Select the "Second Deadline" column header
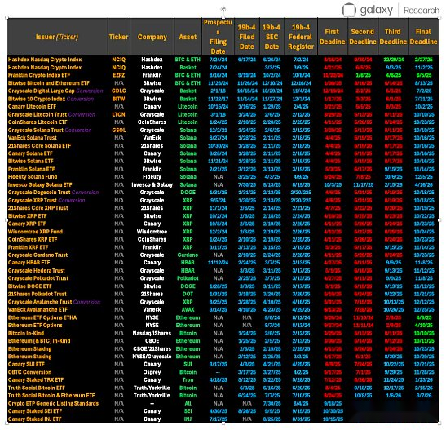Image resolution: width=446 pixels, height=430 pixels. coord(363,37)
